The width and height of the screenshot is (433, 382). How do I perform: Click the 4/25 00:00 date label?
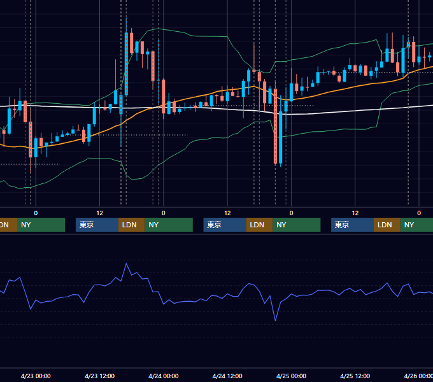click(292, 376)
